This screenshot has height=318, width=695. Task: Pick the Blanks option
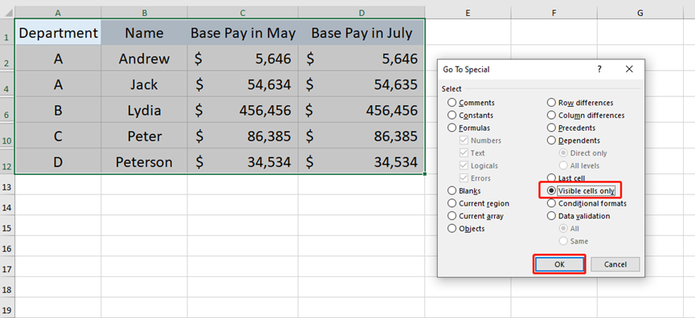click(x=452, y=191)
